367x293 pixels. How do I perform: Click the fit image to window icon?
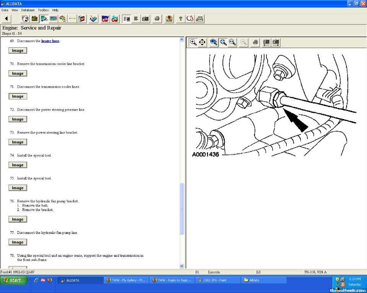coord(223,42)
